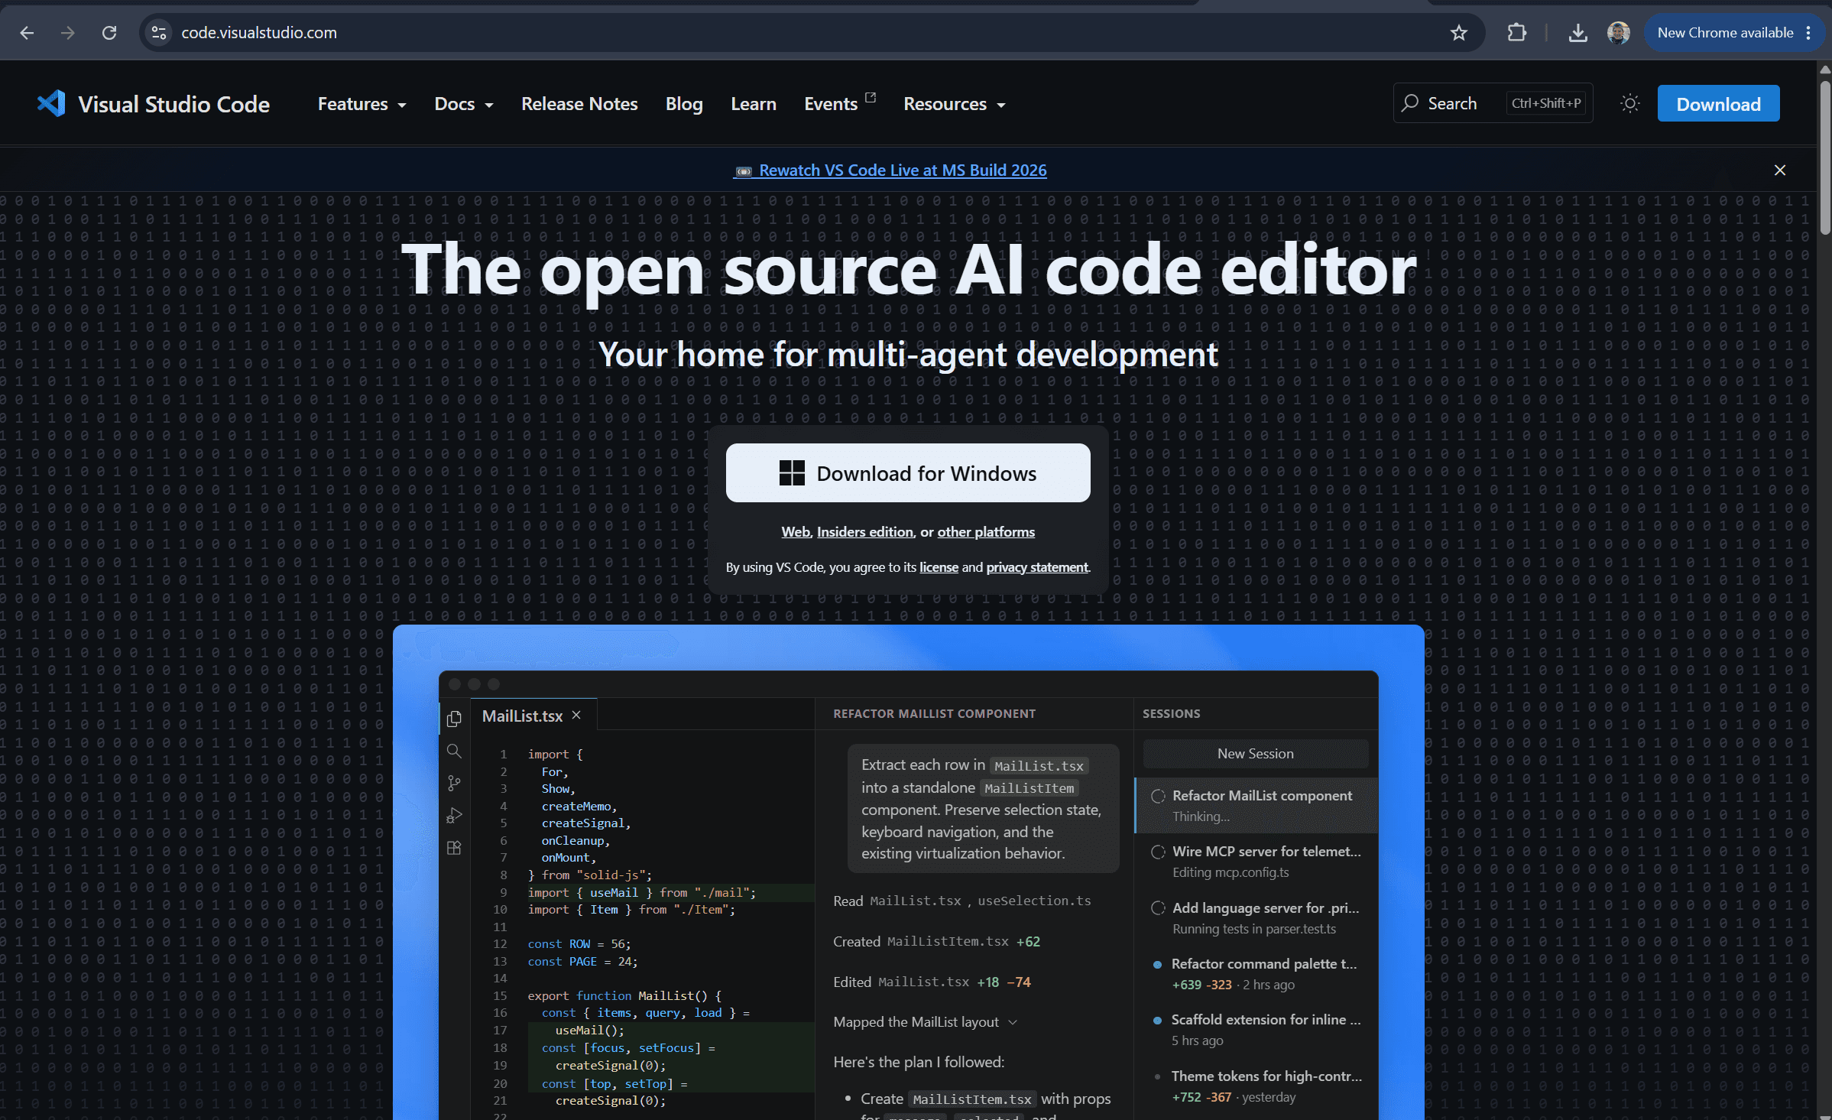Click code line 'const ROW = 56;'
The image size is (1832, 1120).
[579, 944]
